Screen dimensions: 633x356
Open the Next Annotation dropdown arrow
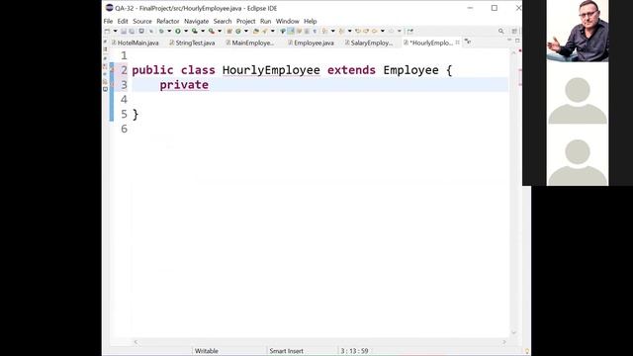point(333,31)
